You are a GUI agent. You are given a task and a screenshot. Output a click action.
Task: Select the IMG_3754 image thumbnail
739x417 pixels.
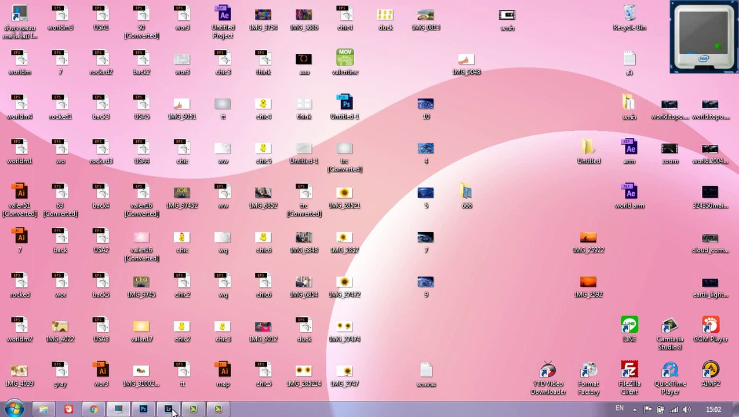[x=264, y=18]
